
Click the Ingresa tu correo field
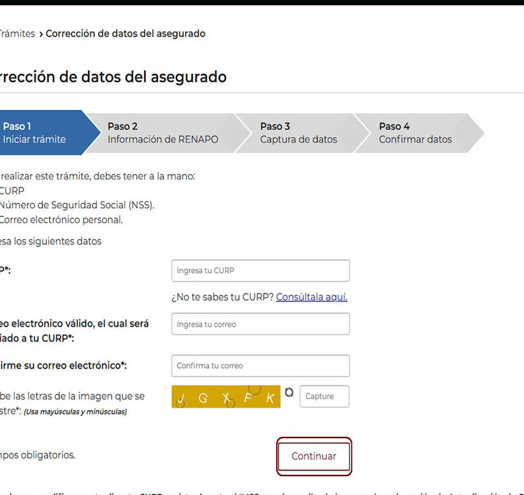260,324
